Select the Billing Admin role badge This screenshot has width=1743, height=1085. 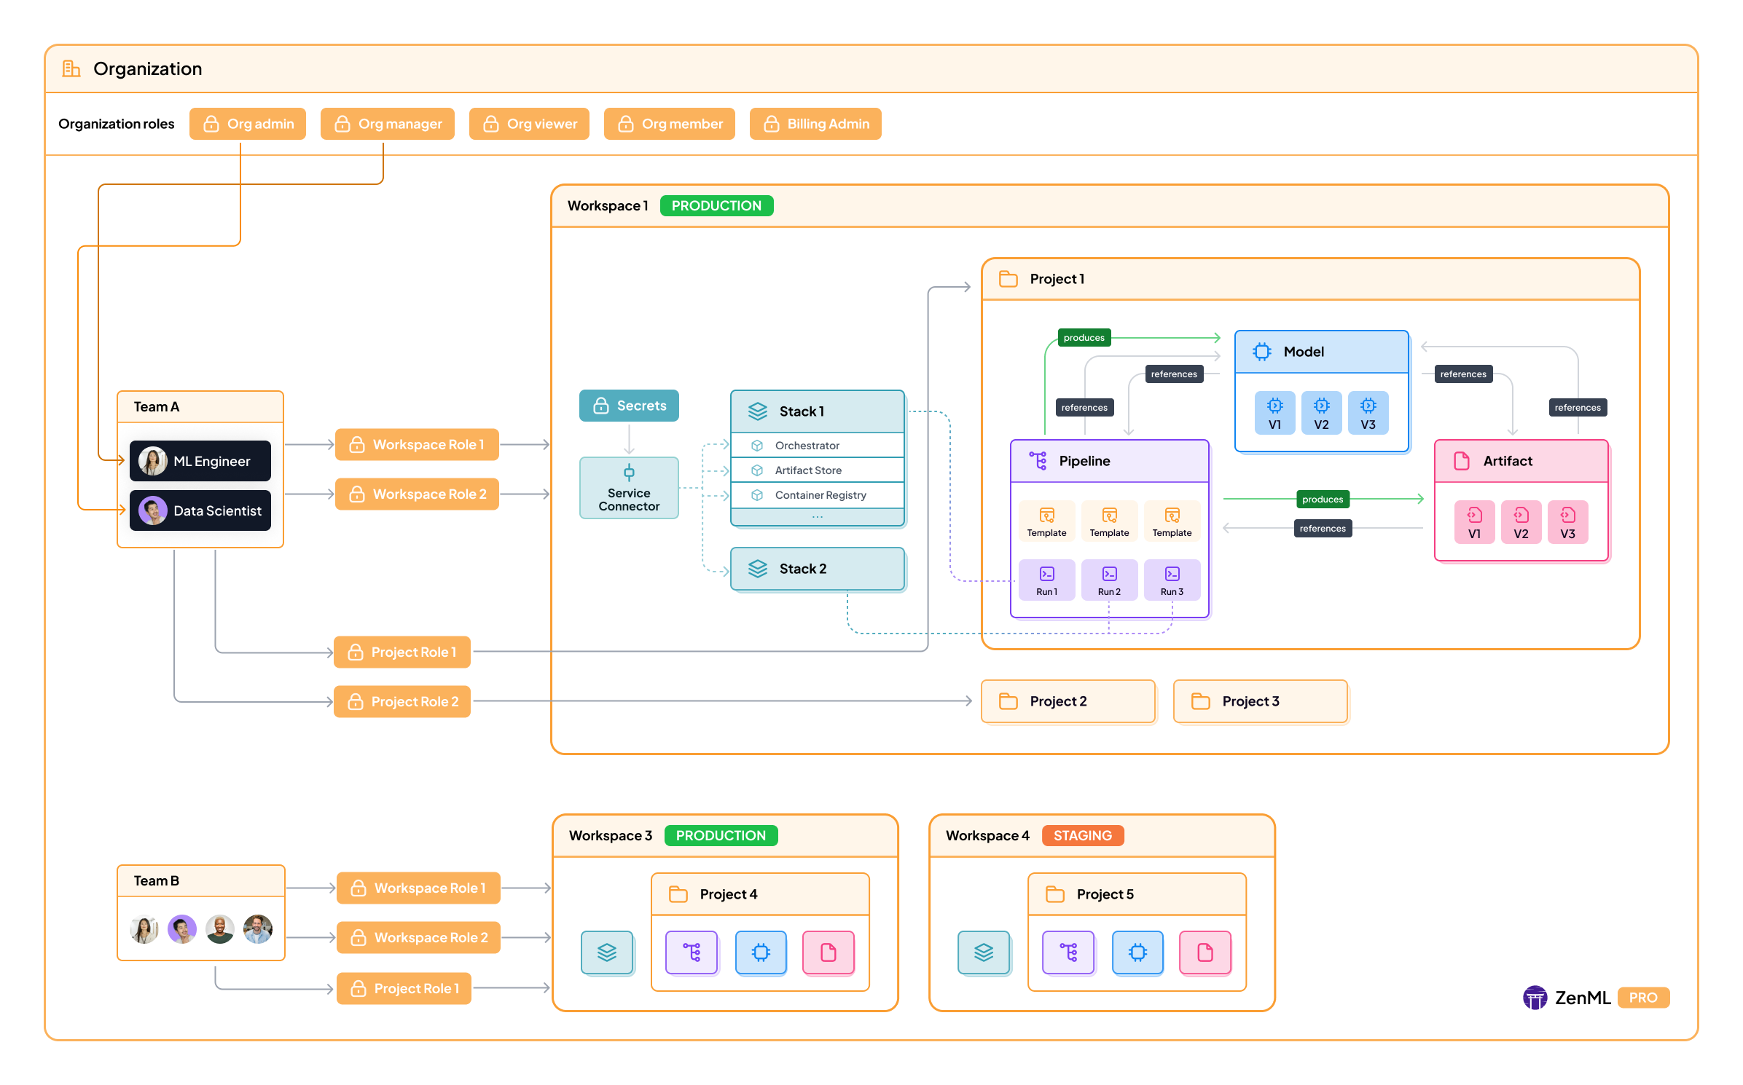click(815, 124)
